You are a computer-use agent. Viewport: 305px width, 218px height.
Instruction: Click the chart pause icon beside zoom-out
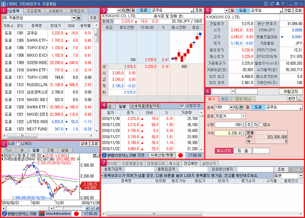point(97,208)
